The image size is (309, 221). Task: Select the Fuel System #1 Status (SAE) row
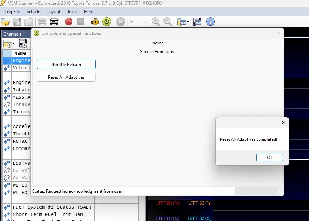point(70,207)
